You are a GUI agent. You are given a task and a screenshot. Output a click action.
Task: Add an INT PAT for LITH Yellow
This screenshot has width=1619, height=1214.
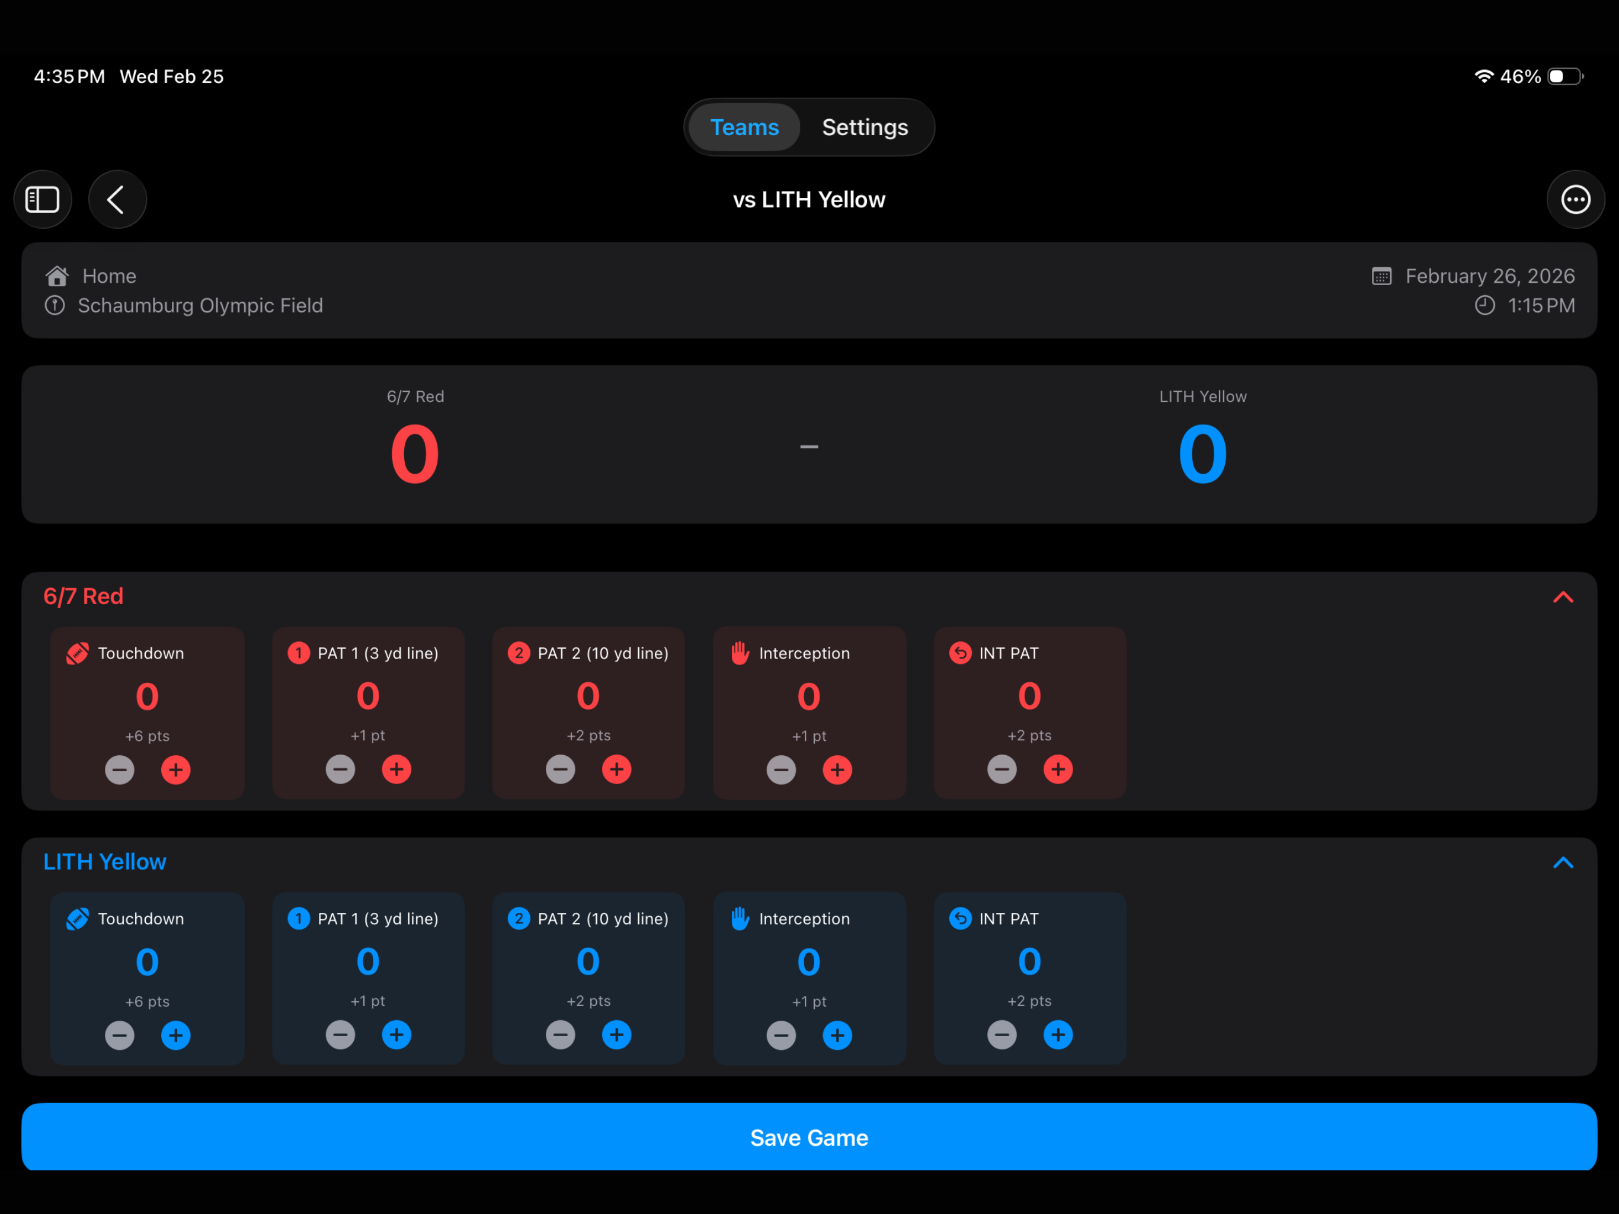point(1058,1034)
